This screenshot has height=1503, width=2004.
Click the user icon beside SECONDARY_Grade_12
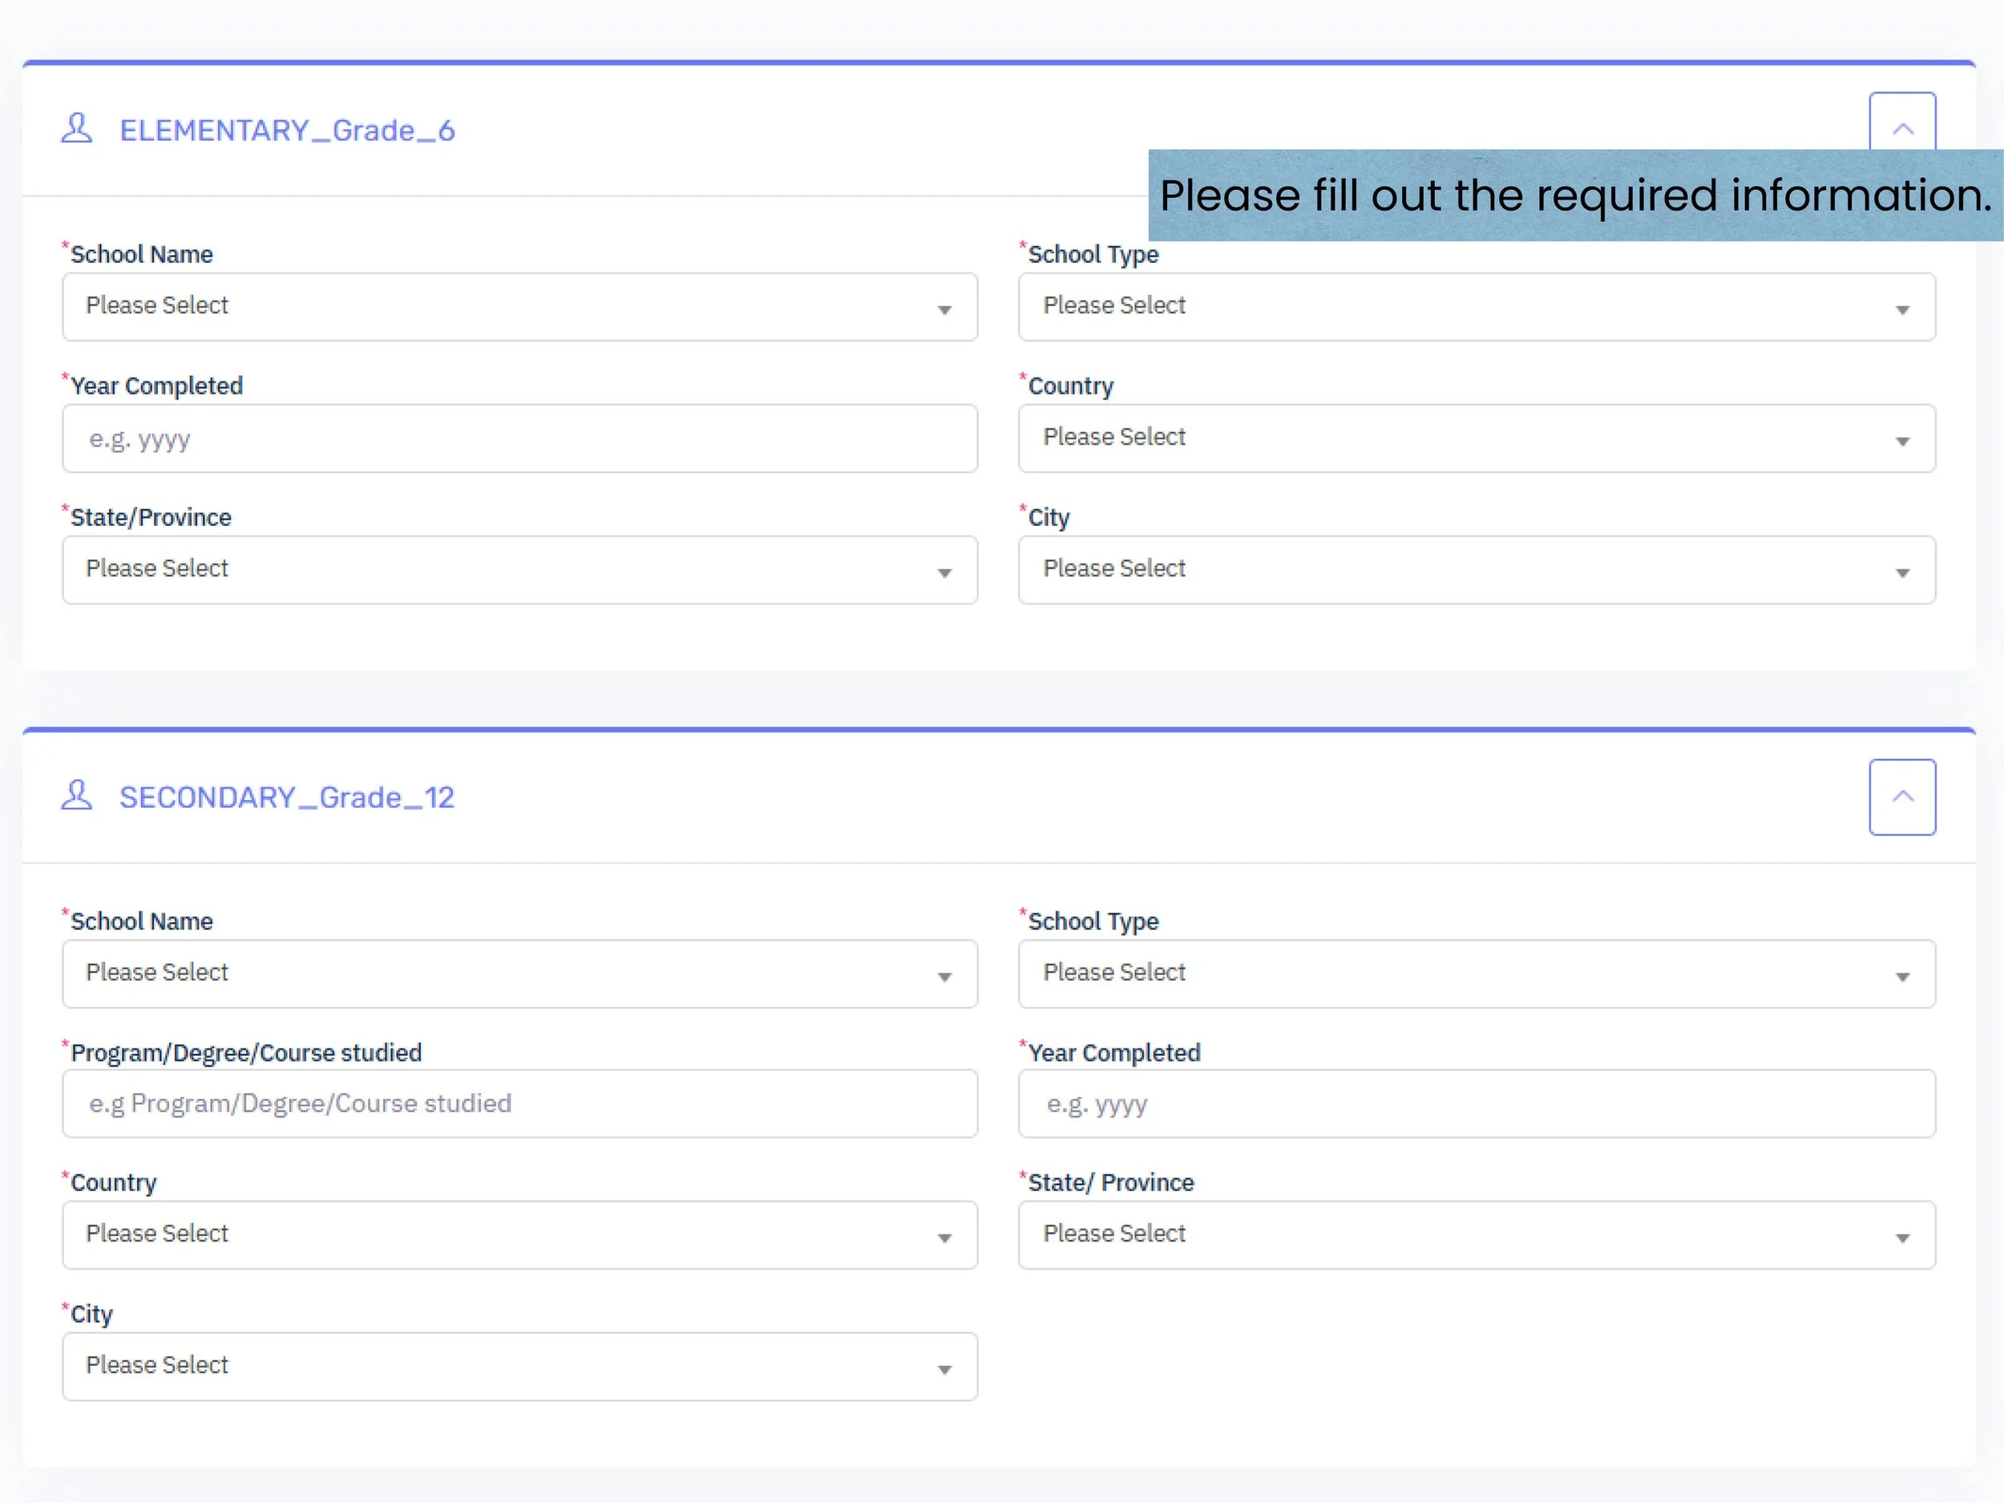tap(77, 795)
